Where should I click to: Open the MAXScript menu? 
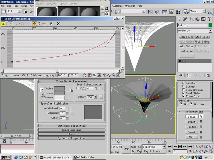tap(130, 6)
